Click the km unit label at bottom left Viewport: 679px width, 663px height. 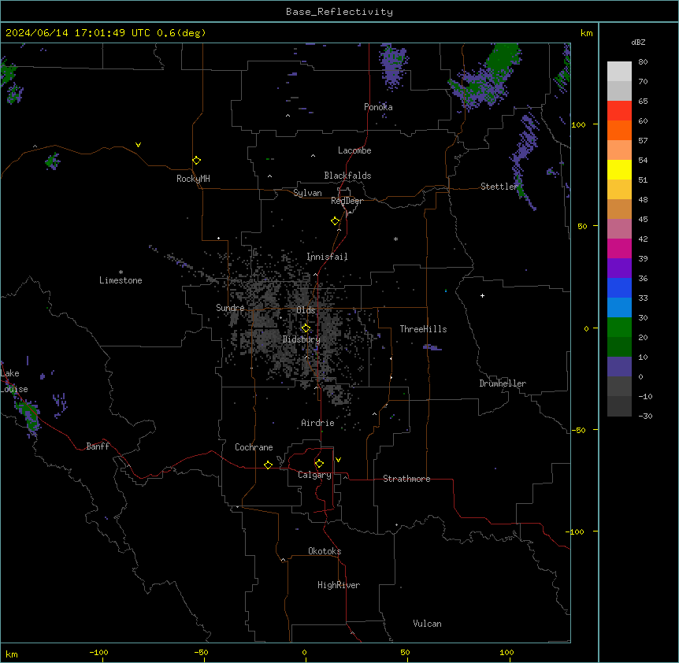[12, 654]
